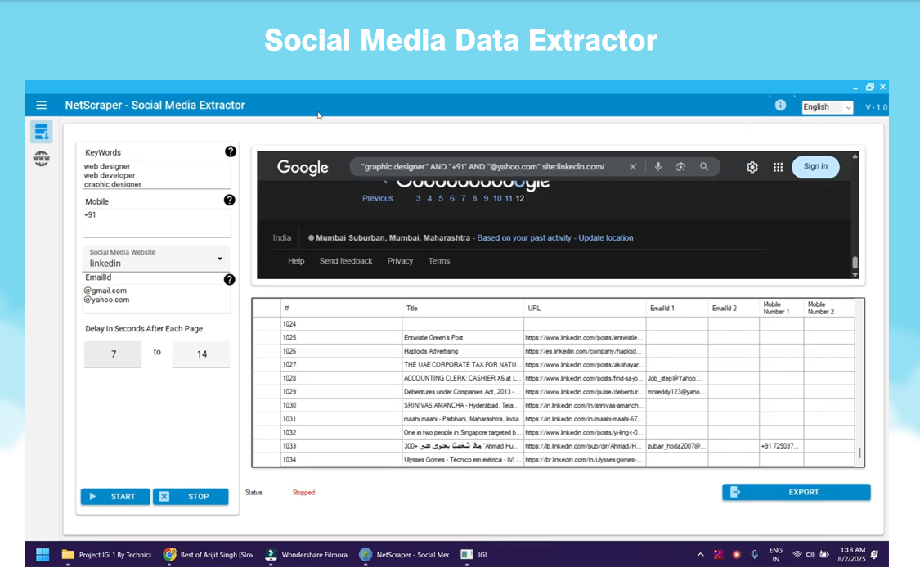
Task: Go to Previous Google results page
Action: 377,199
